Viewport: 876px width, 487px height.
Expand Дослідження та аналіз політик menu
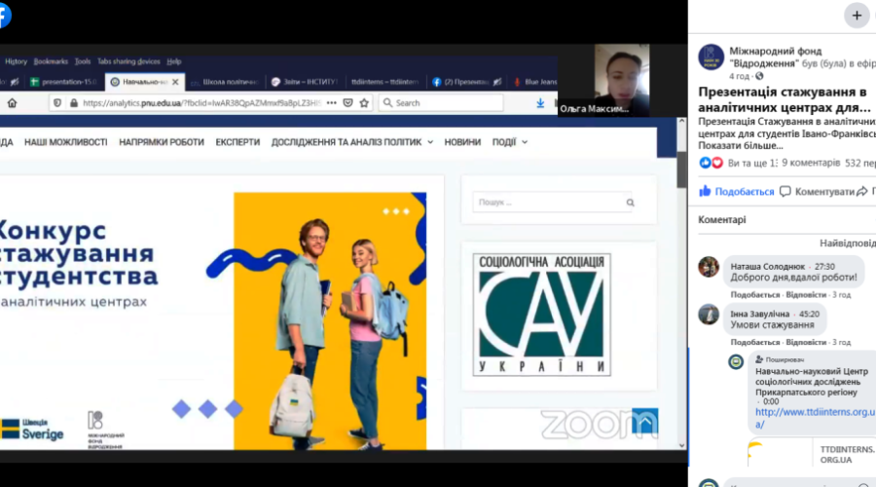click(x=352, y=142)
